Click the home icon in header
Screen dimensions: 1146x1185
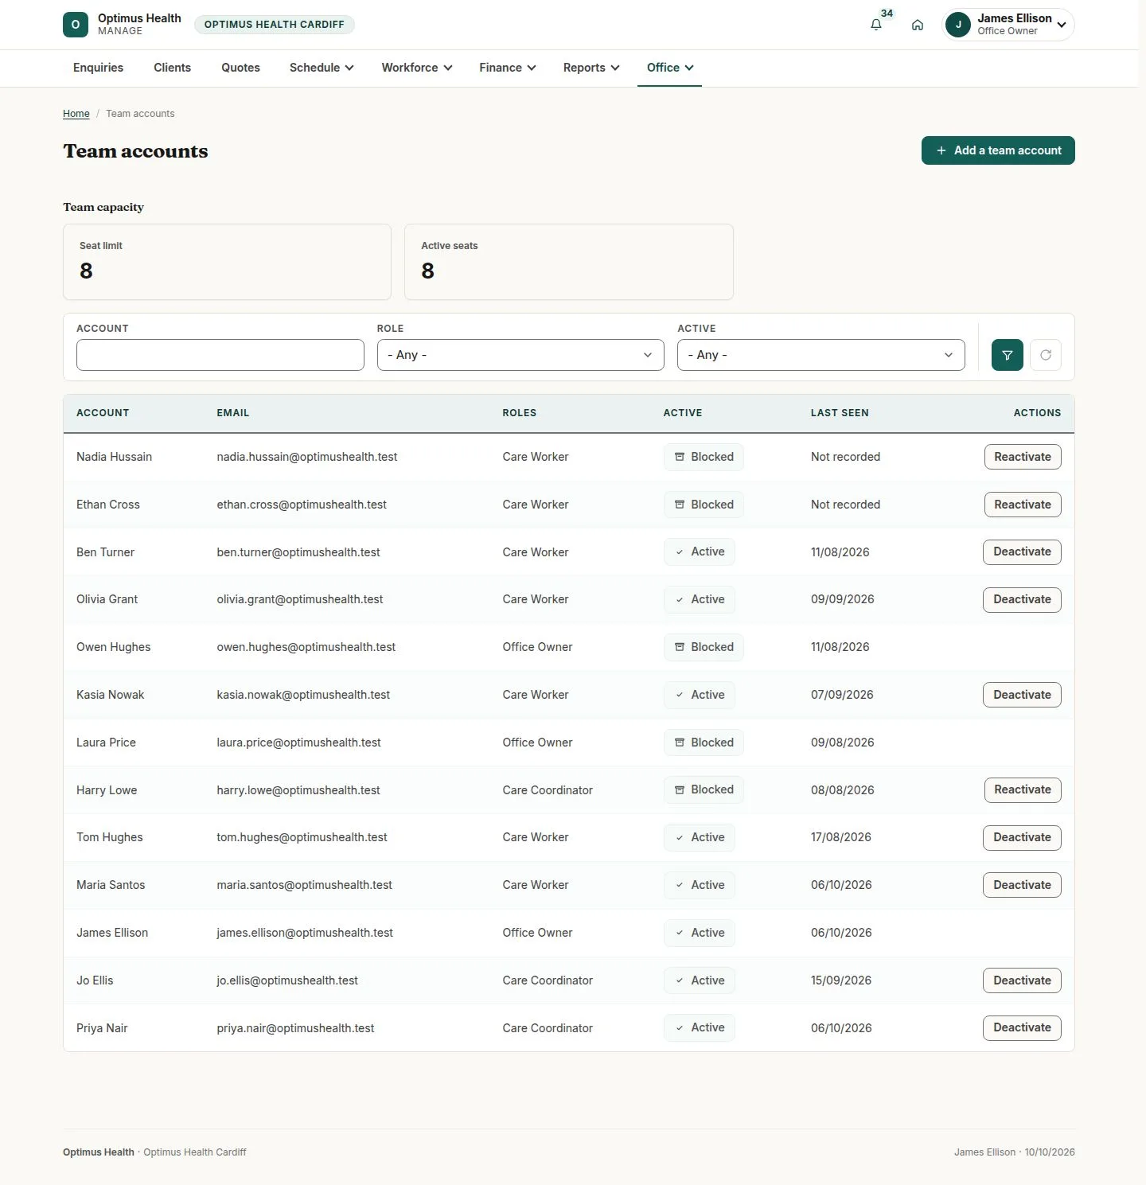tap(918, 25)
